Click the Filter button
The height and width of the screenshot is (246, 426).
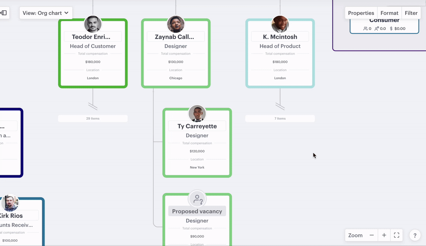(411, 13)
